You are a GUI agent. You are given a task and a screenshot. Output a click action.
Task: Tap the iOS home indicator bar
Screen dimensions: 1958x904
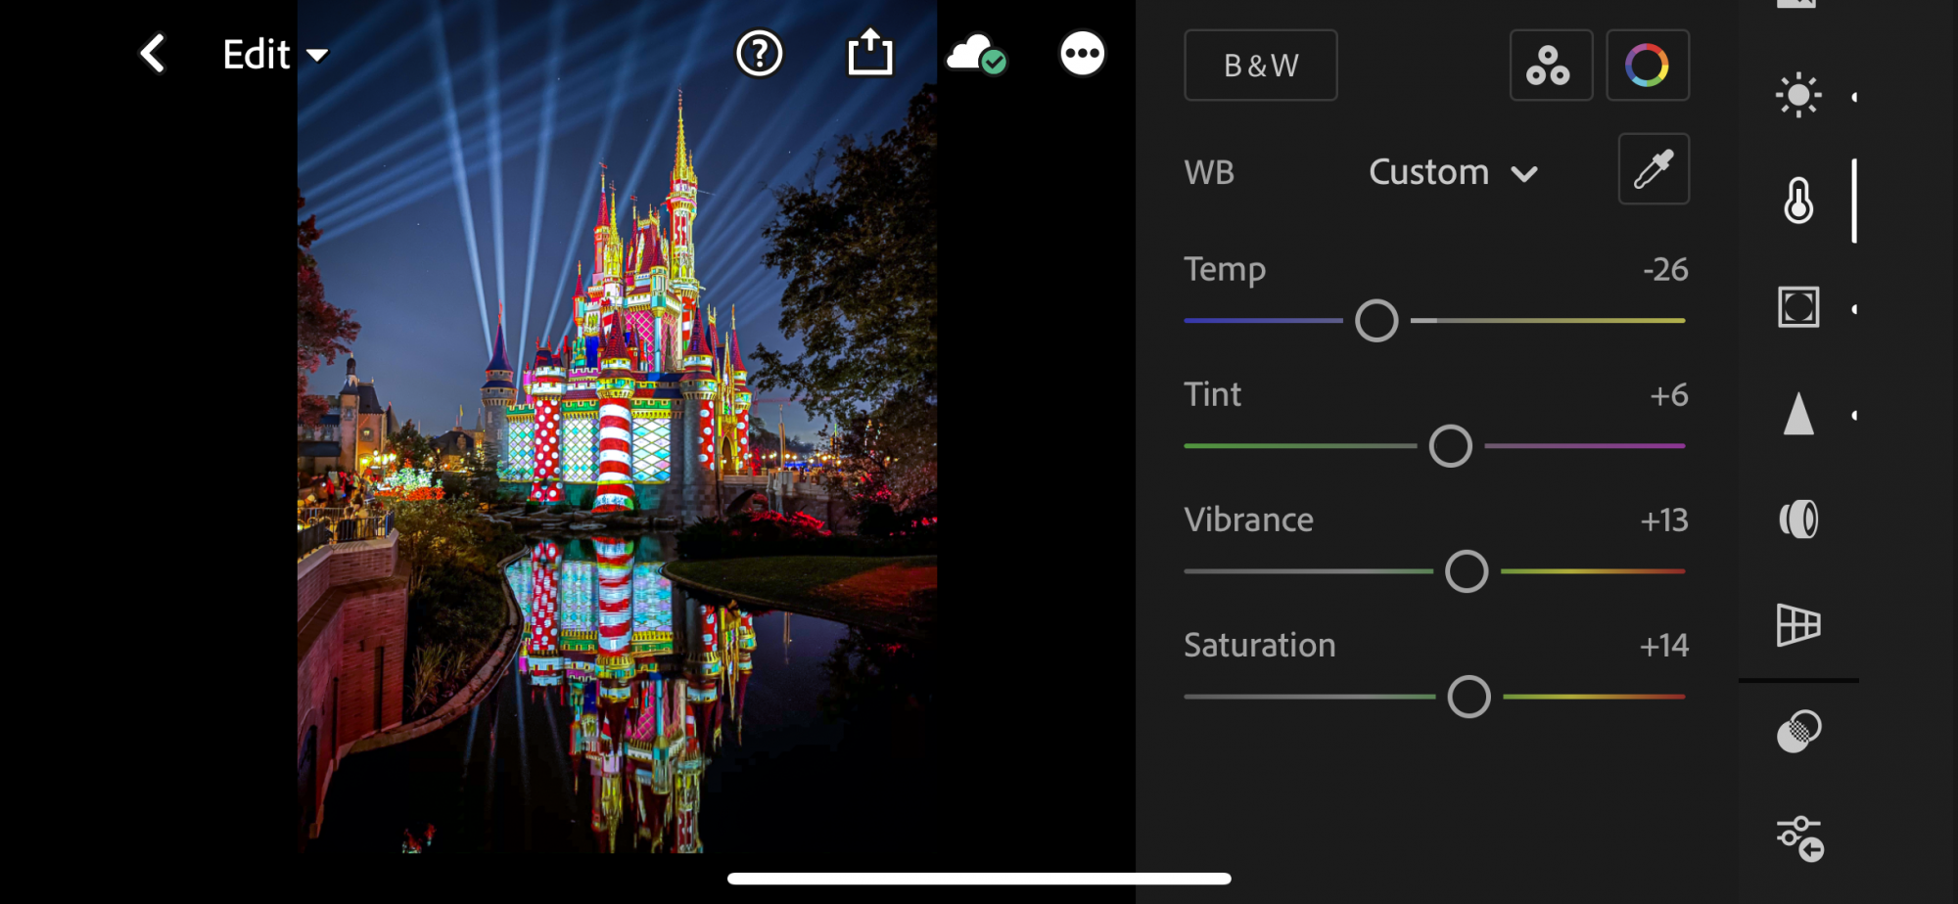(979, 879)
